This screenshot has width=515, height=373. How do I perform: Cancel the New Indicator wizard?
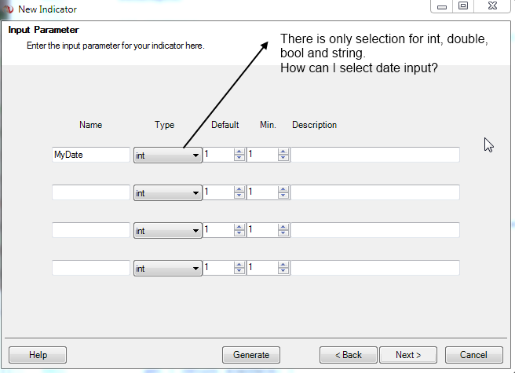473,355
